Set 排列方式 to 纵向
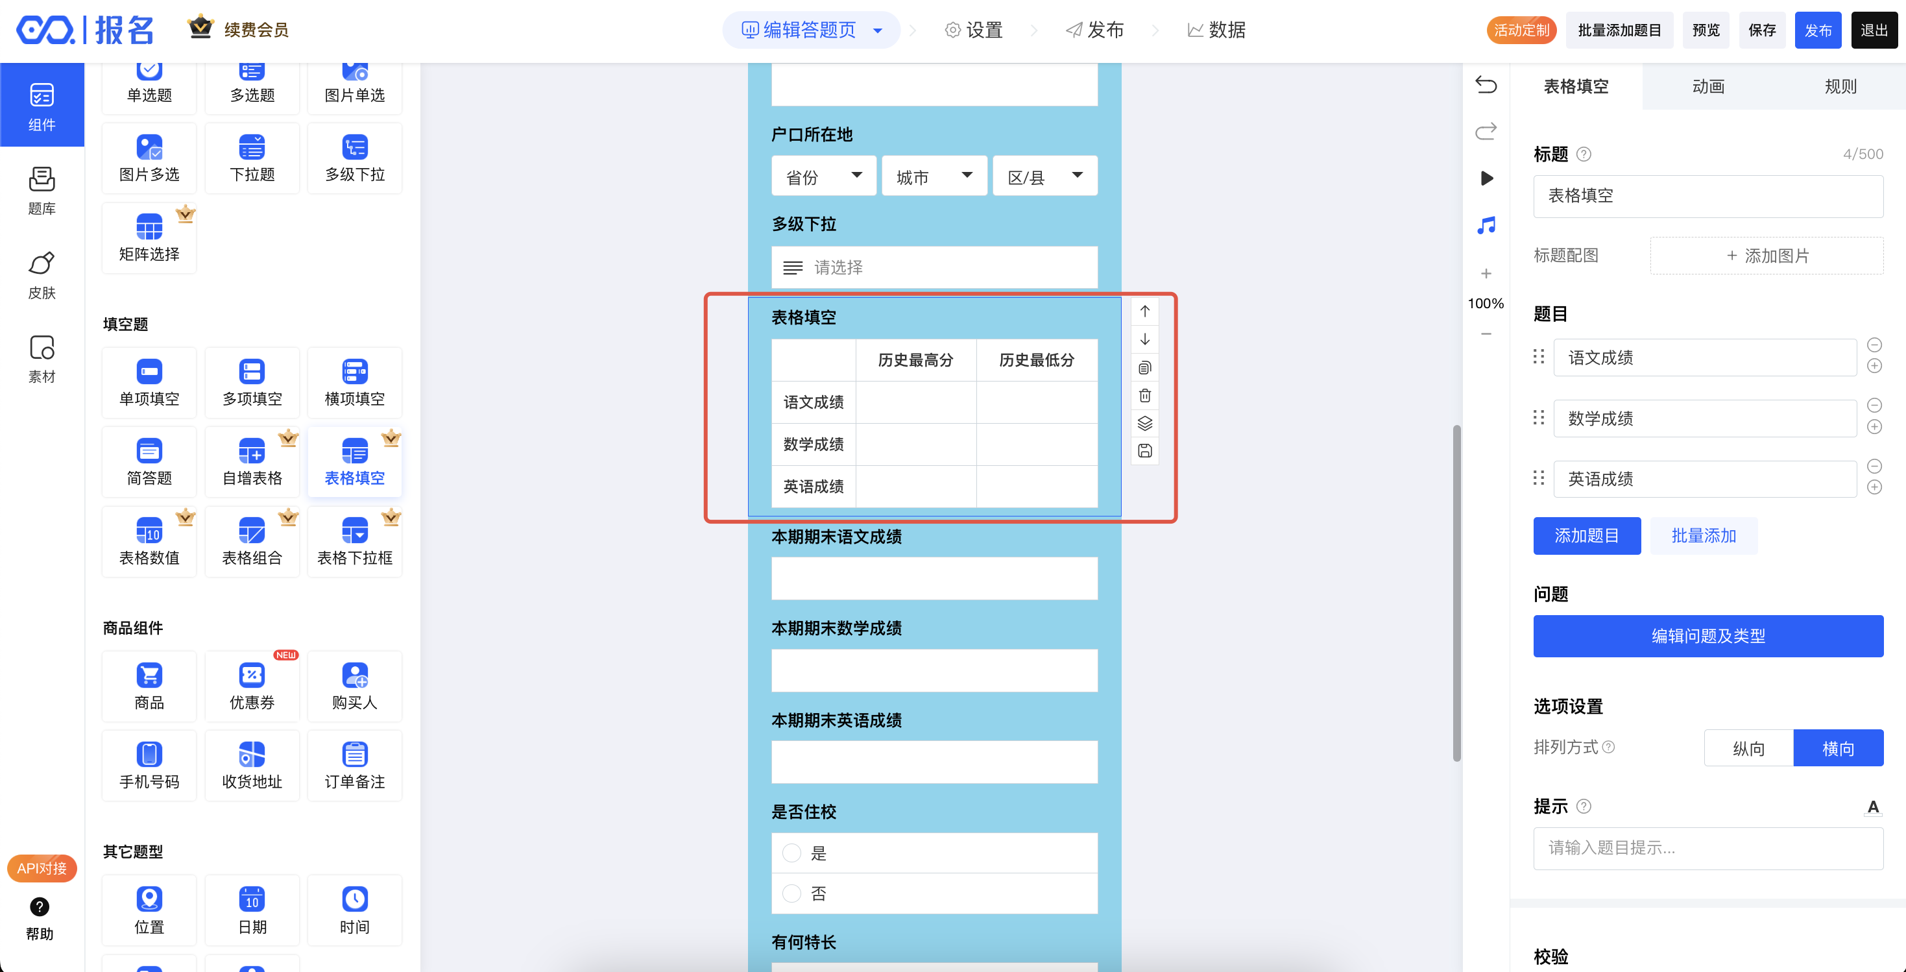Viewport: 1906px width, 972px height. (1748, 748)
